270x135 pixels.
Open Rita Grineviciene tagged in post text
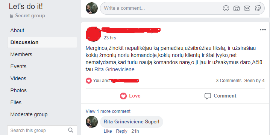point(114,69)
